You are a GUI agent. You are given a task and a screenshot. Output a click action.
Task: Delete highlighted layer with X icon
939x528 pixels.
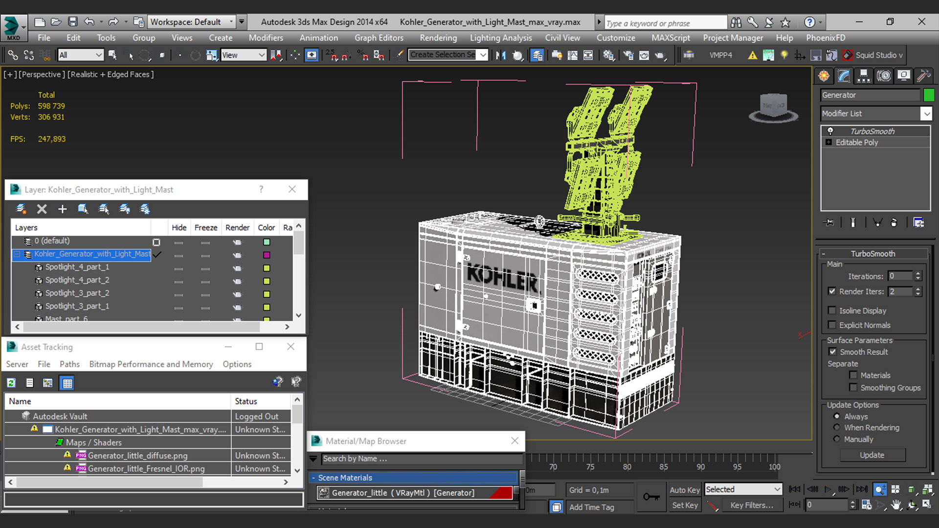[x=42, y=209]
